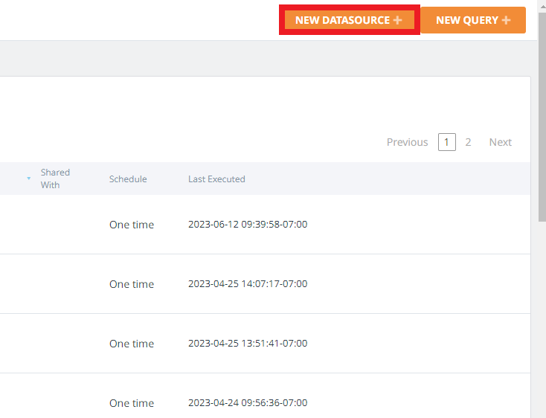Image resolution: width=546 pixels, height=418 pixels.
Task: Sort by the Schedule column header
Action: tap(128, 179)
